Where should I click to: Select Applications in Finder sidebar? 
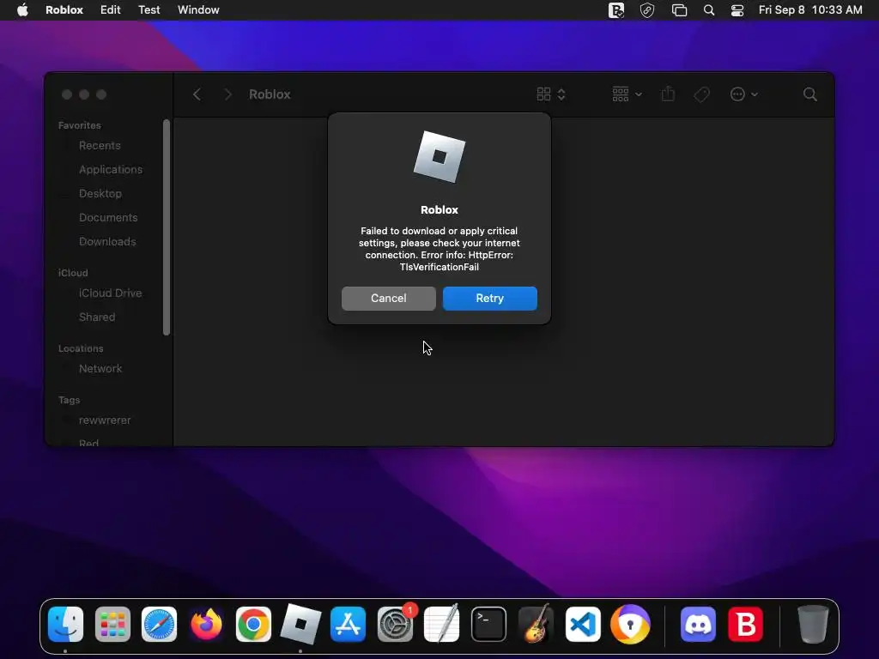[111, 170]
